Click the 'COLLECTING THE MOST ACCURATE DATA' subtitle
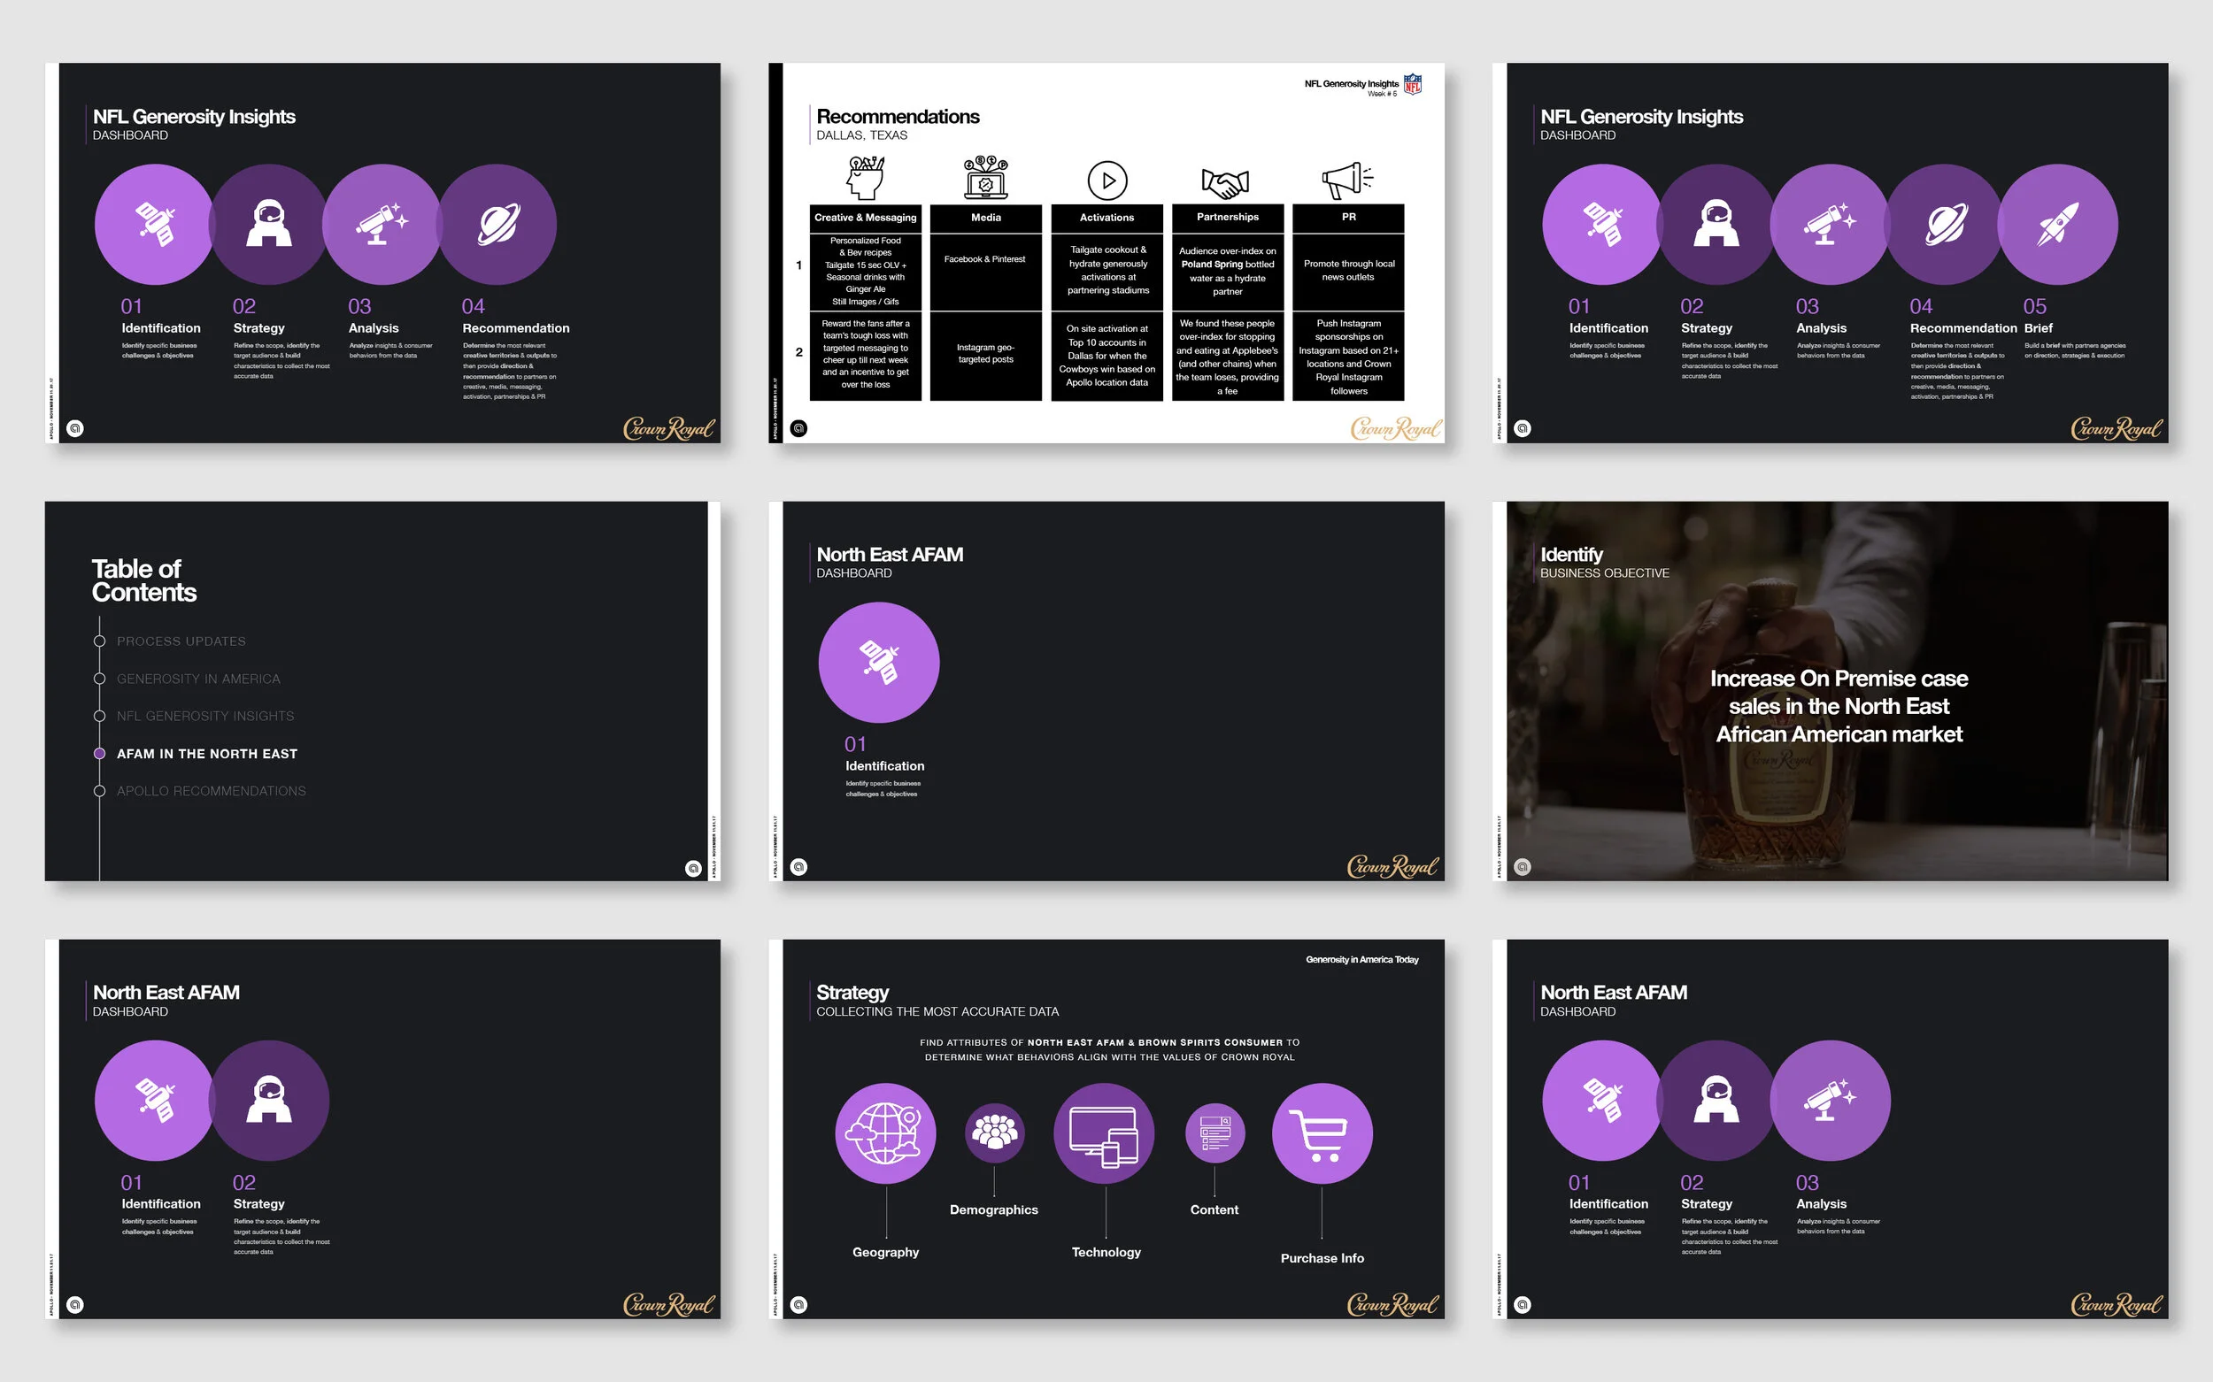2213x1382 pixels. click(x=937, y=1012)
